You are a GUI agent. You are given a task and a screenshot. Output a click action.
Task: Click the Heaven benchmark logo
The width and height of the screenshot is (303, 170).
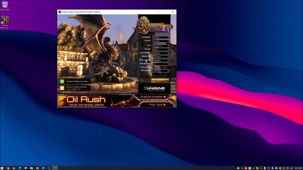154,25
